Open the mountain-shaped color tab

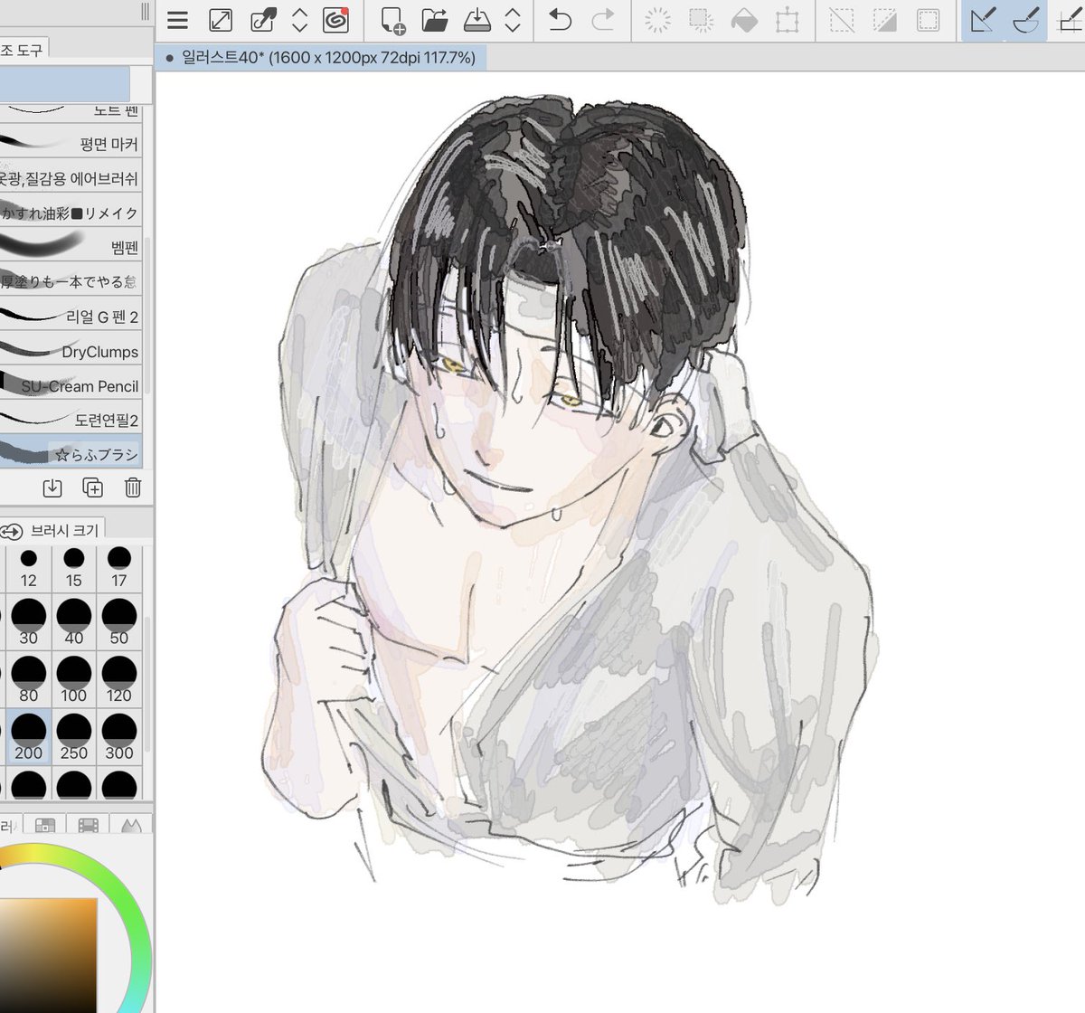130,826
